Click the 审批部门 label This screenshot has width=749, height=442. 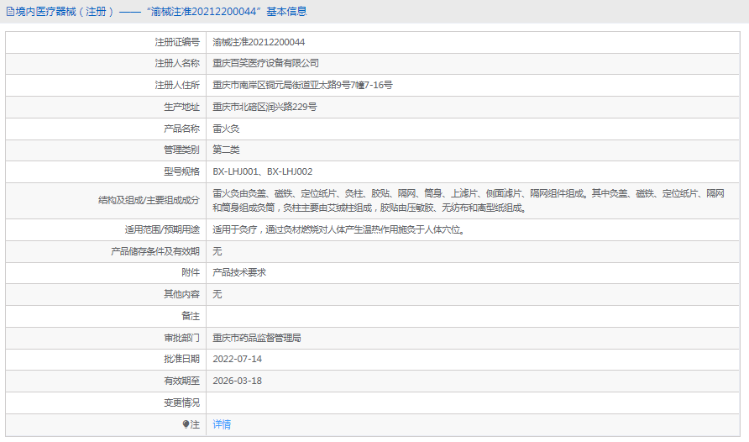[x=181, y=338]
